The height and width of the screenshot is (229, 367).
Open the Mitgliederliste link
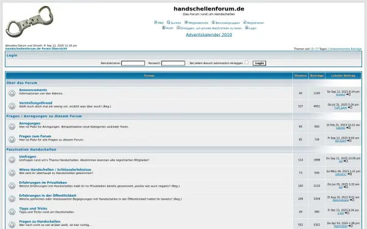pyautogui.click(x=198, y=23)
